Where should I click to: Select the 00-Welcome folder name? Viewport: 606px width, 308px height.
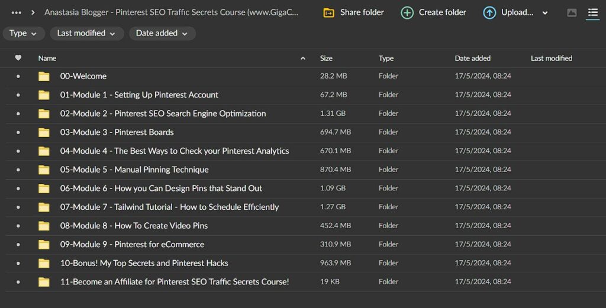83,76
